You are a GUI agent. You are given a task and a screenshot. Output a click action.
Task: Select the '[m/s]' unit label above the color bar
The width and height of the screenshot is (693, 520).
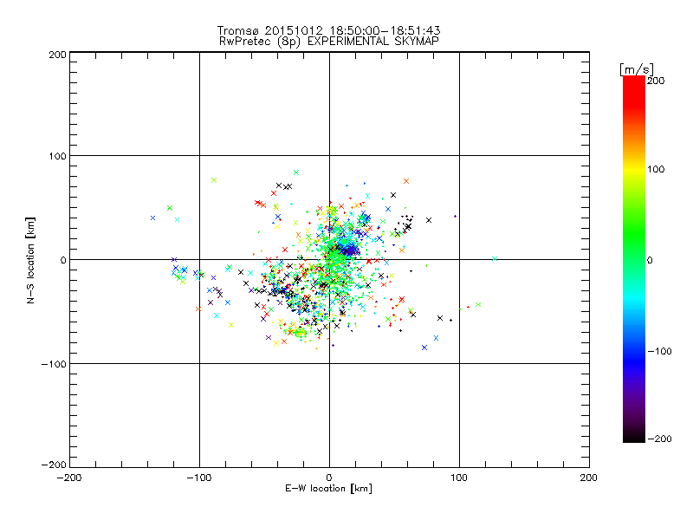tap(637, 69)
